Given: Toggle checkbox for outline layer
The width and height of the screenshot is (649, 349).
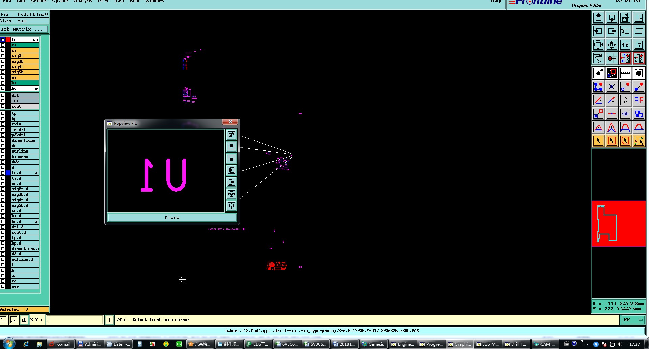Looking at the screenshot, I should coord(3,151).
